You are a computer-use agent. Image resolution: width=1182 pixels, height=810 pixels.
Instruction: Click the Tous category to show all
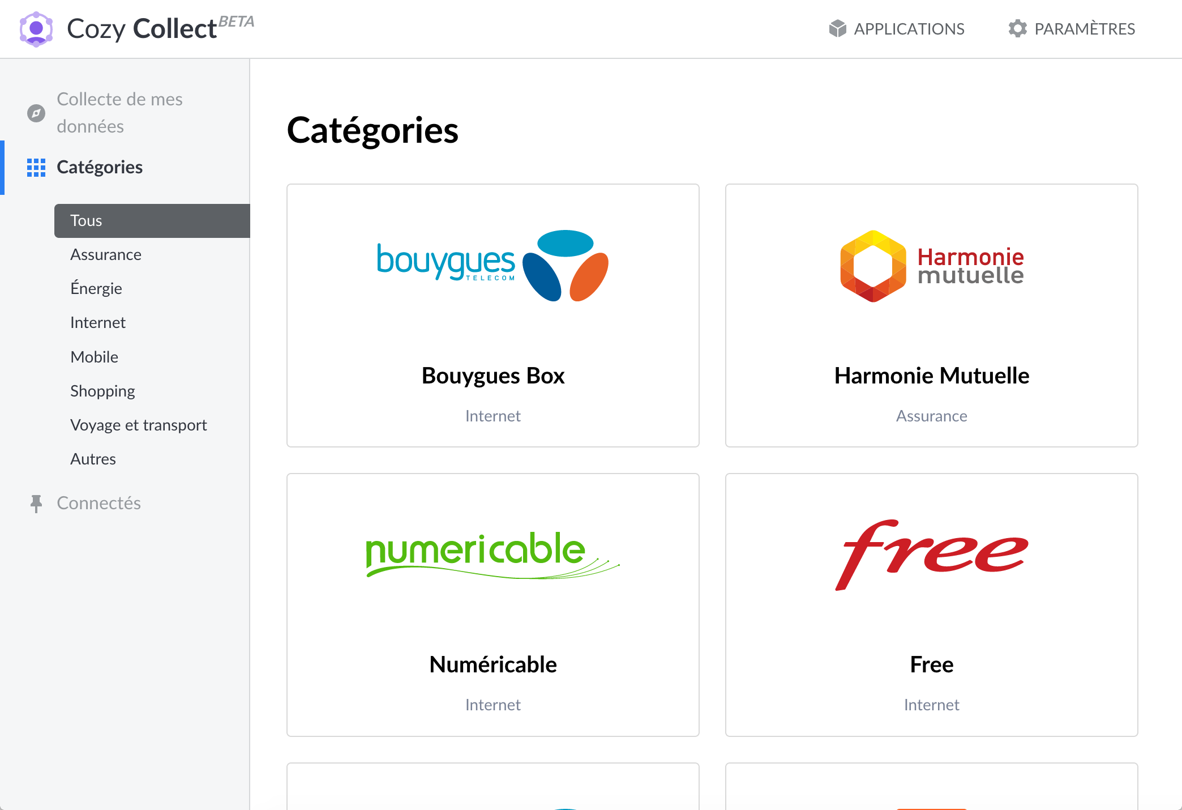click(153, 220)
